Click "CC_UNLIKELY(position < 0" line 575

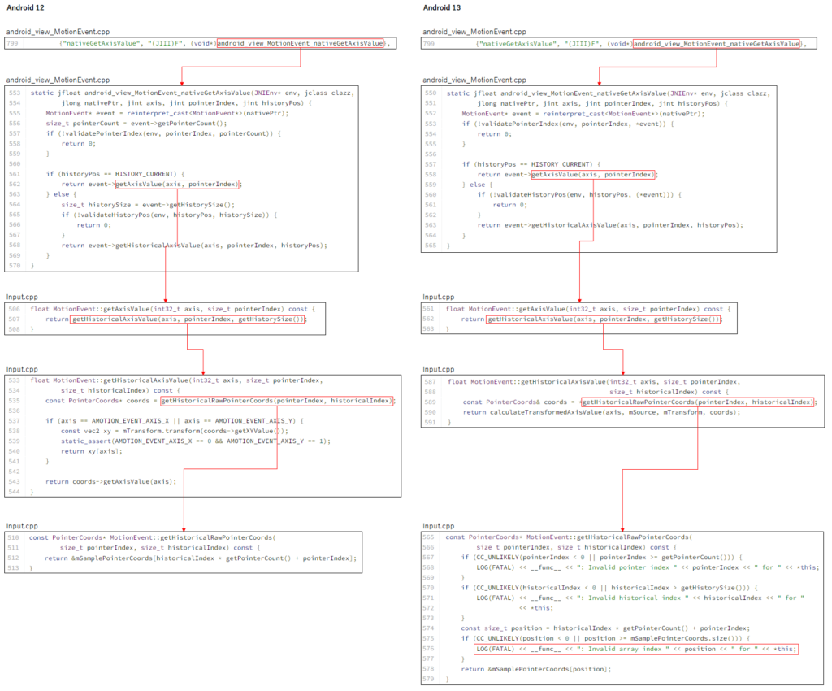click(605, 638)
